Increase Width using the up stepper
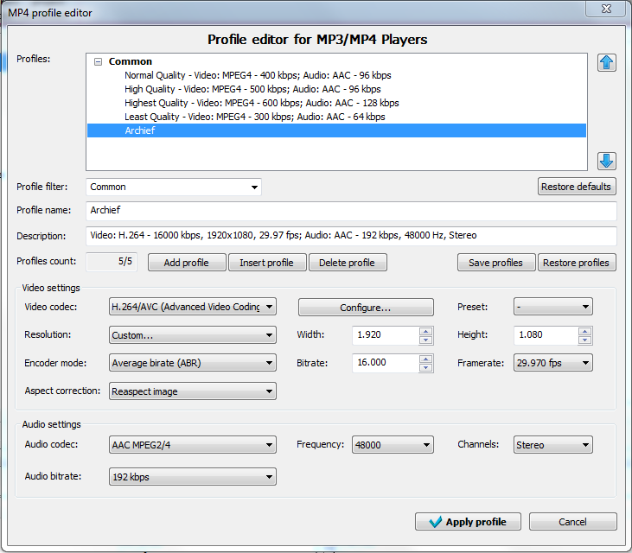The width and height of the screenshot is (632, 553). (425, 331)
